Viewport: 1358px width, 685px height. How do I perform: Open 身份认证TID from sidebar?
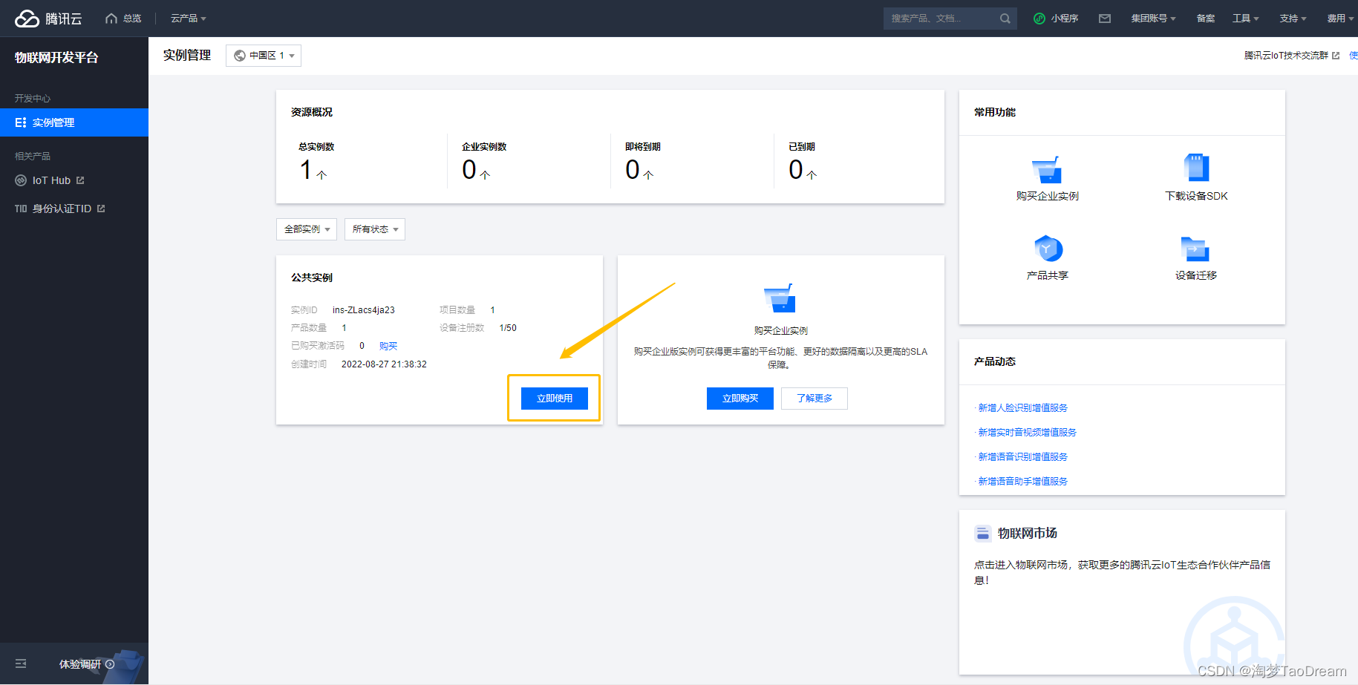click(61, 209)
